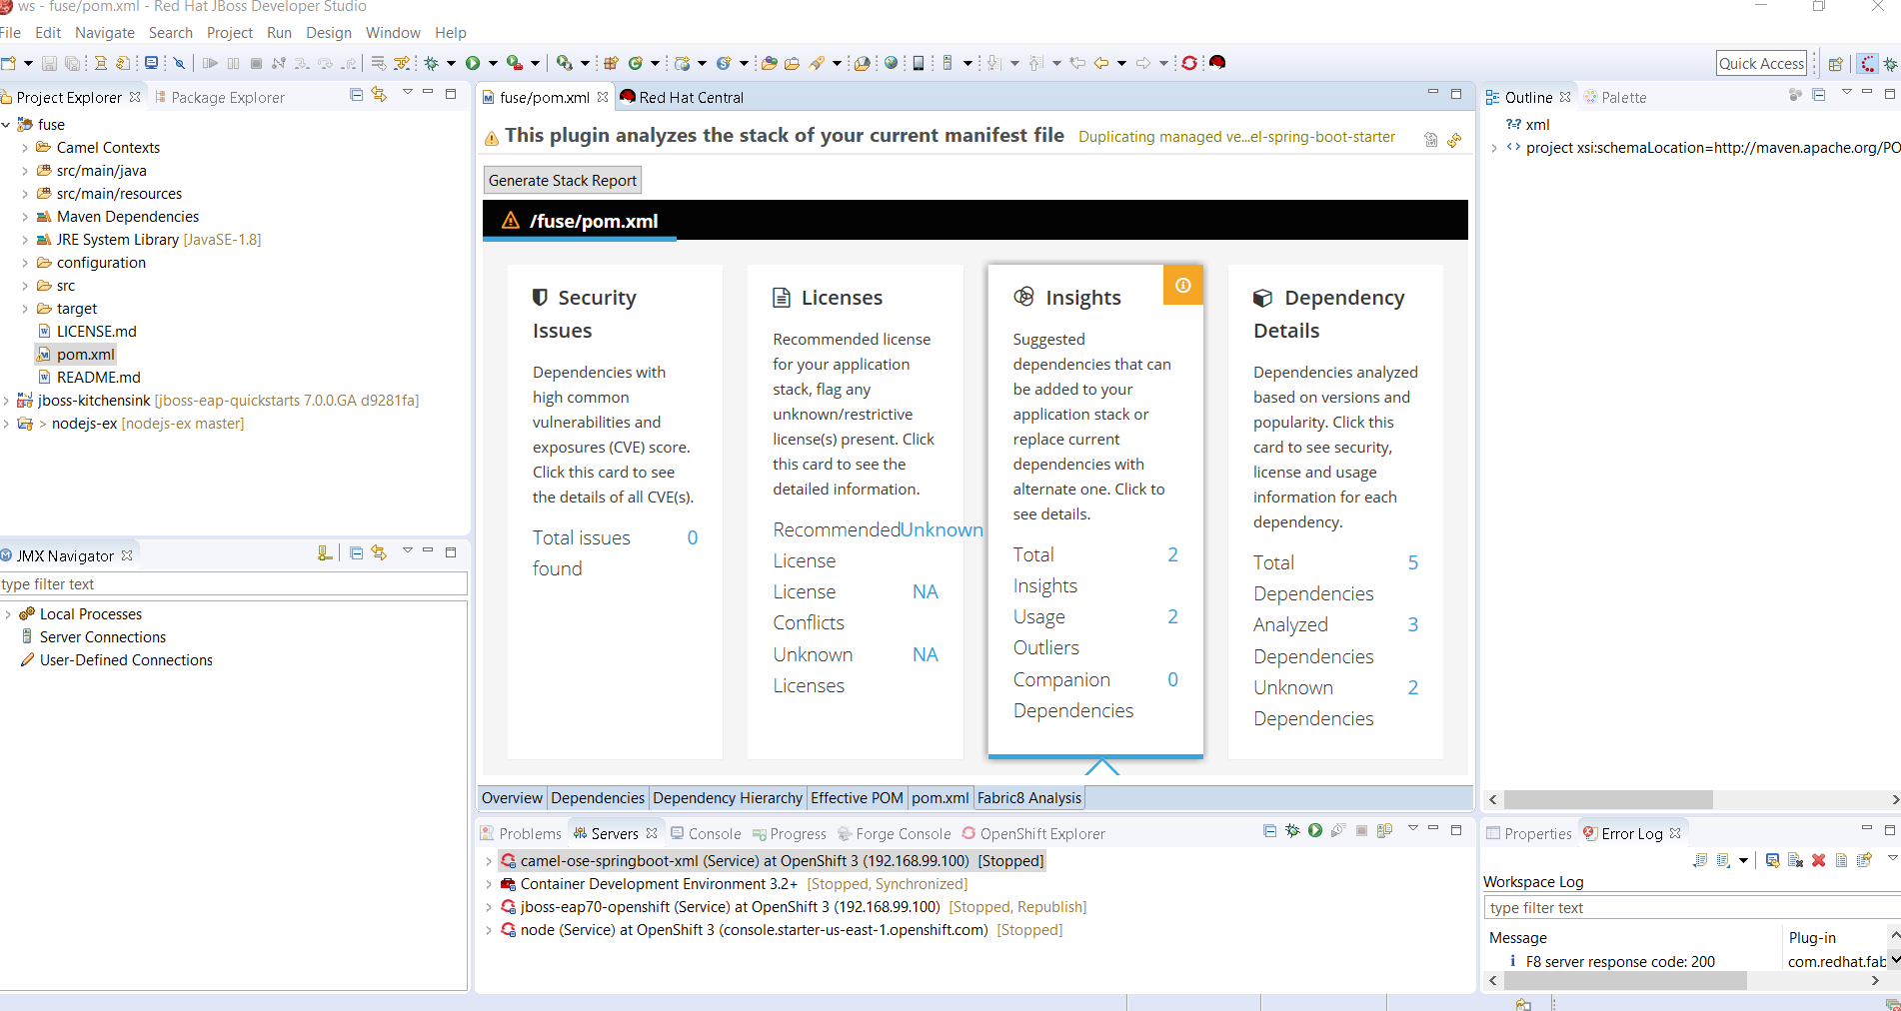Click the Save toolbar icon
This screenshot has width=1901, height=1011.
49,63
